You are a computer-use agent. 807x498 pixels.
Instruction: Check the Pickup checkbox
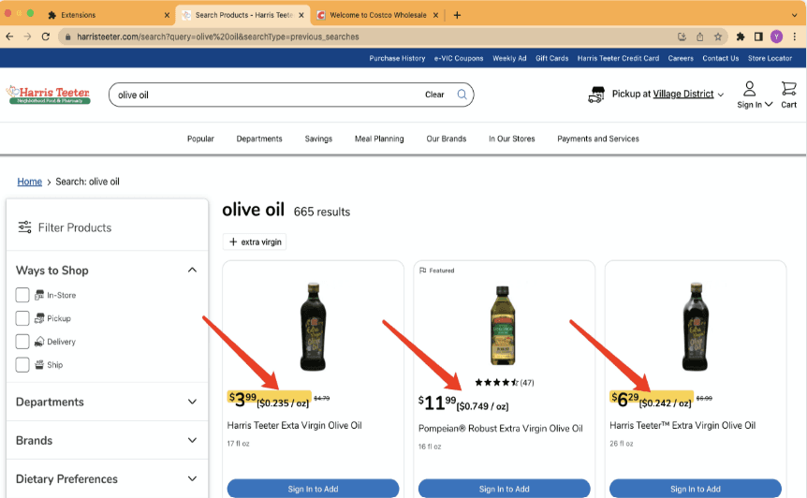pyautogui.click(x=22, y=318)
